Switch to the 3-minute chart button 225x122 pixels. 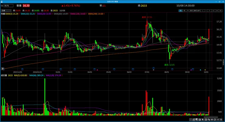pos(206,11)
